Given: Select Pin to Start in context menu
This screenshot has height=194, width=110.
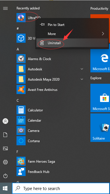Looking at the screenshot, I should (72, 24).
